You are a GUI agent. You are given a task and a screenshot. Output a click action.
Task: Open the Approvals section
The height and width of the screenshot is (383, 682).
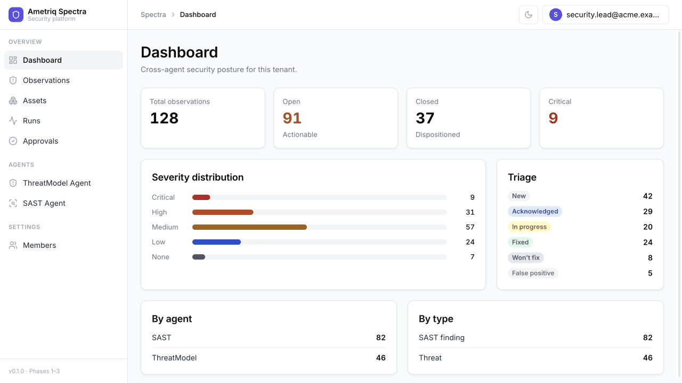[x=63, y=141]
